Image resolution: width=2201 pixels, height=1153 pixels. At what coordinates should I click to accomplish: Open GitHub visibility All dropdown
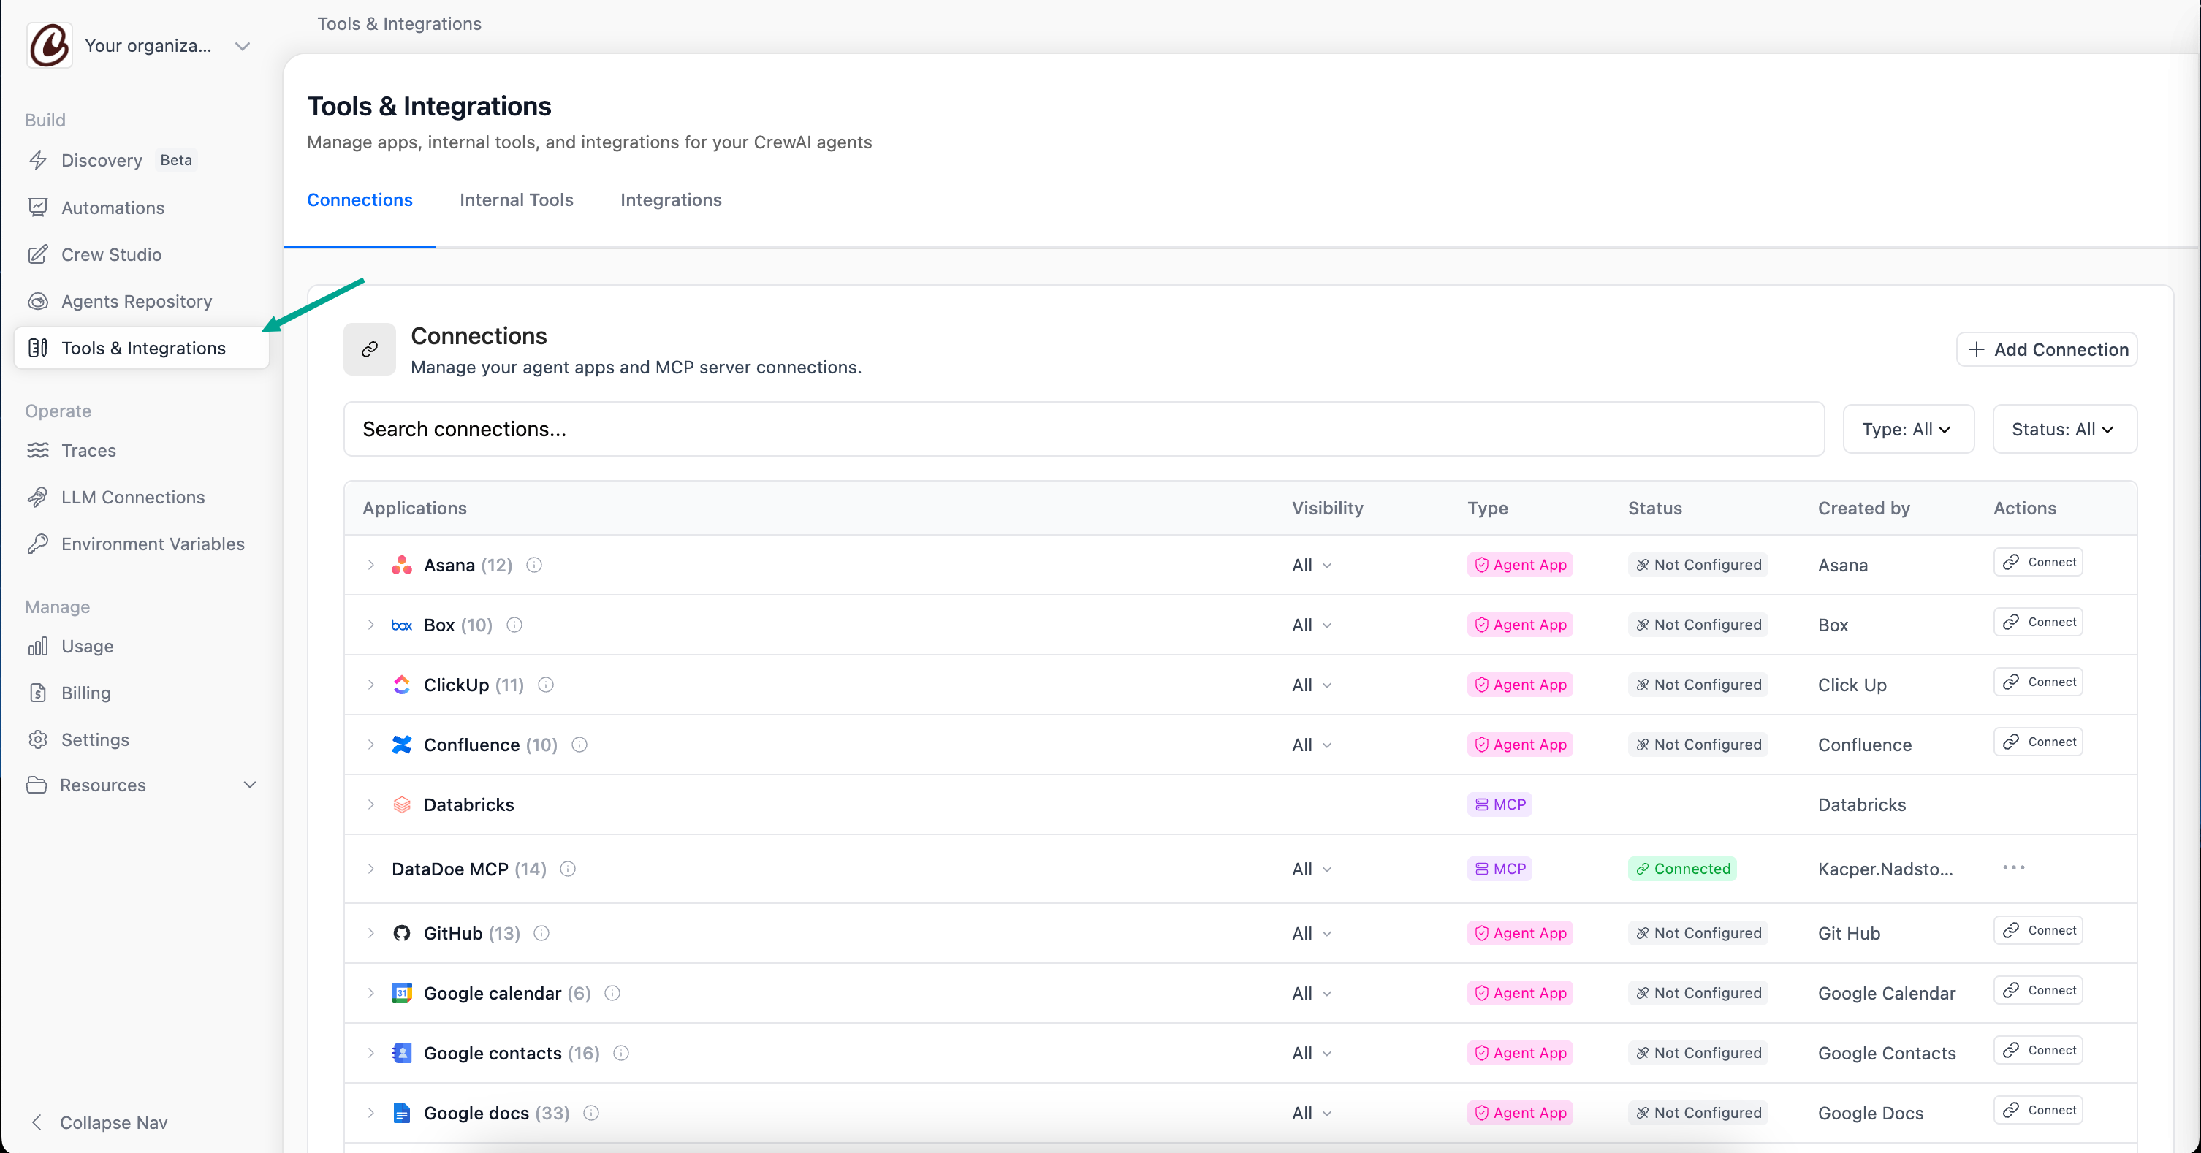[x=1312, y=934]
